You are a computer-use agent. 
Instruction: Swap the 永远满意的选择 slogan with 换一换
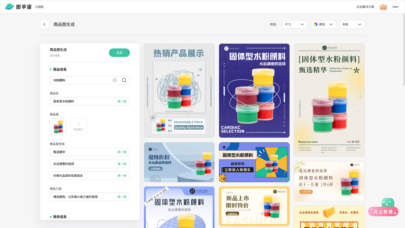122,164
